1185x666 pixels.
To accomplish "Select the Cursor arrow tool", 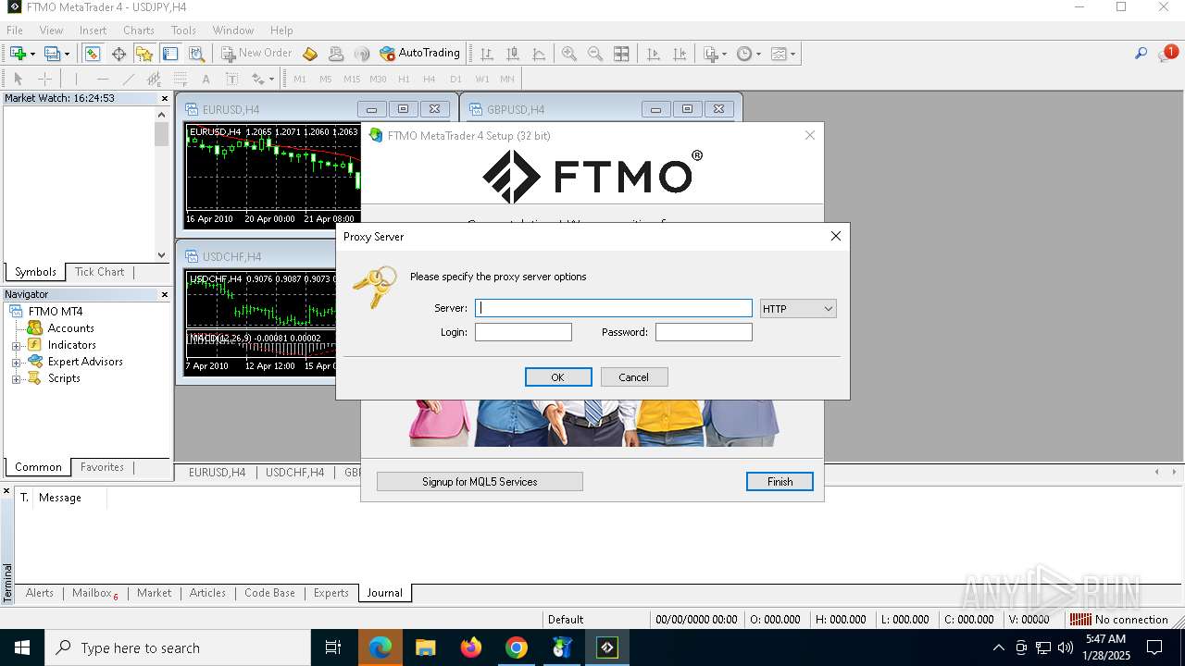I will [x=18, y=79].
